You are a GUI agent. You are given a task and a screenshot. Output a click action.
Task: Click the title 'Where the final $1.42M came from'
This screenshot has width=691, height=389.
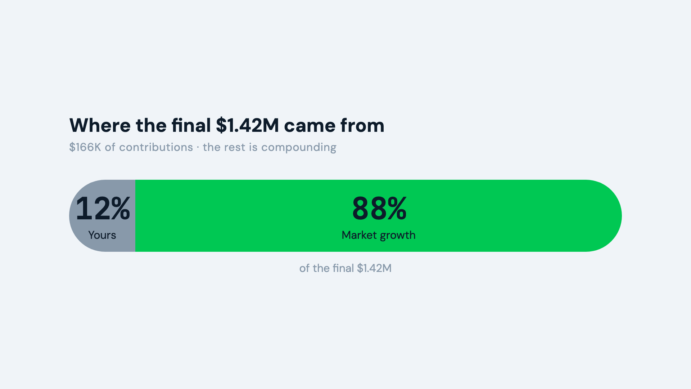227,125
